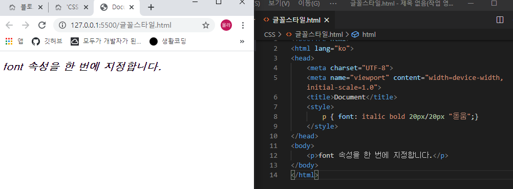Select the Document tab in Chrome
This screenshot has width=513, height=189.
pyautogui.click(x=117, y=7)
